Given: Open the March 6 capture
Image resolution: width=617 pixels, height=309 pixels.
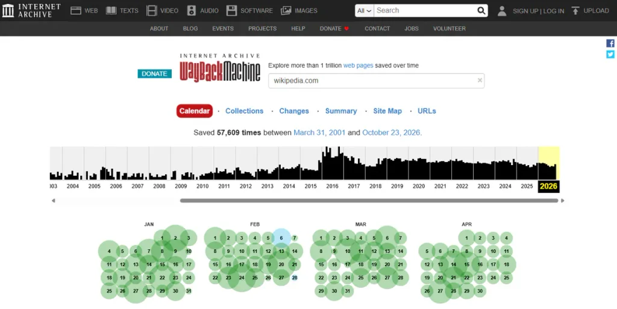Looking at the screenshot, I should click(x=387, y=238).
